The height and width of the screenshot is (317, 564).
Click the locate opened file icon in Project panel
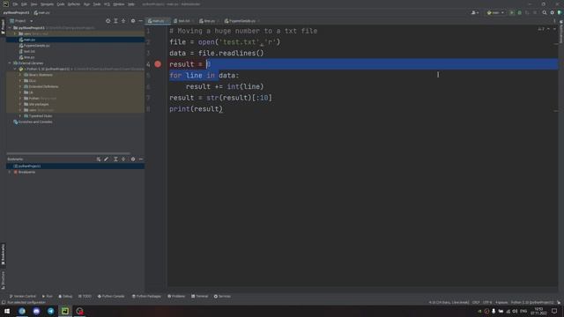(x=108, y=21)
